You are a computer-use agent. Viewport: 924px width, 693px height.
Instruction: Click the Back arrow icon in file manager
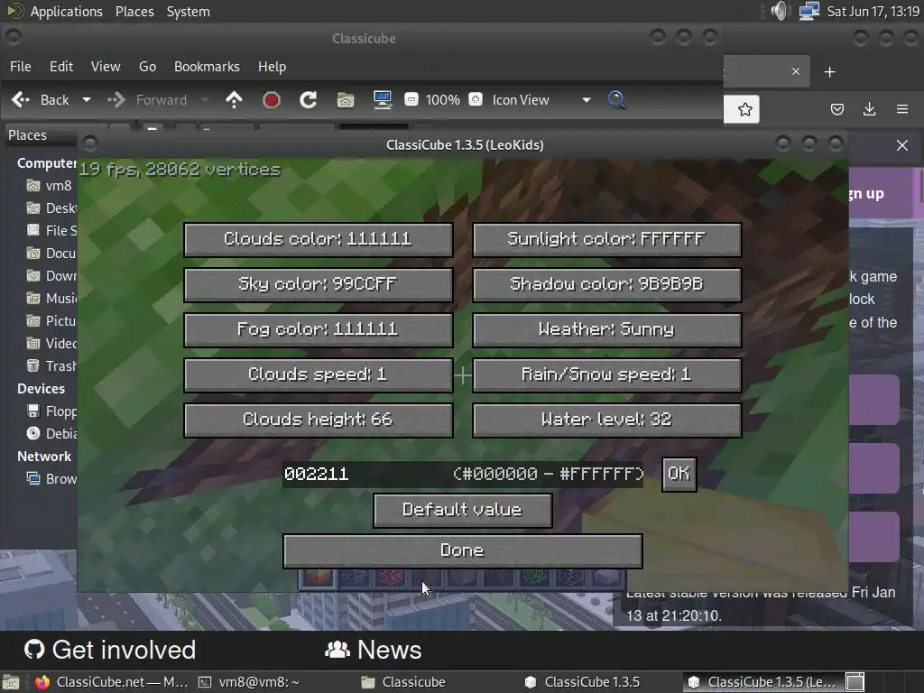click(21, 100)
